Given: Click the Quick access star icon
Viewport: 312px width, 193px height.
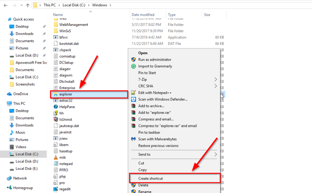Looking at the screenshot, I should click(x=10, y=19).
